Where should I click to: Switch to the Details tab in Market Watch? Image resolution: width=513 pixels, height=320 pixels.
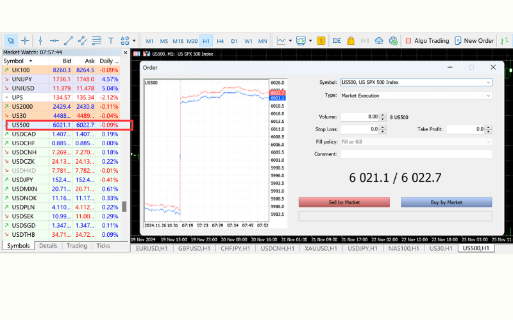click(48, 246)
